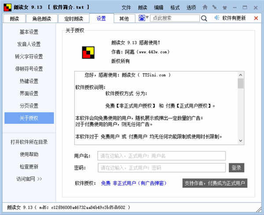
Task: Click the 版权所有 text
Action: pos(121,61)
